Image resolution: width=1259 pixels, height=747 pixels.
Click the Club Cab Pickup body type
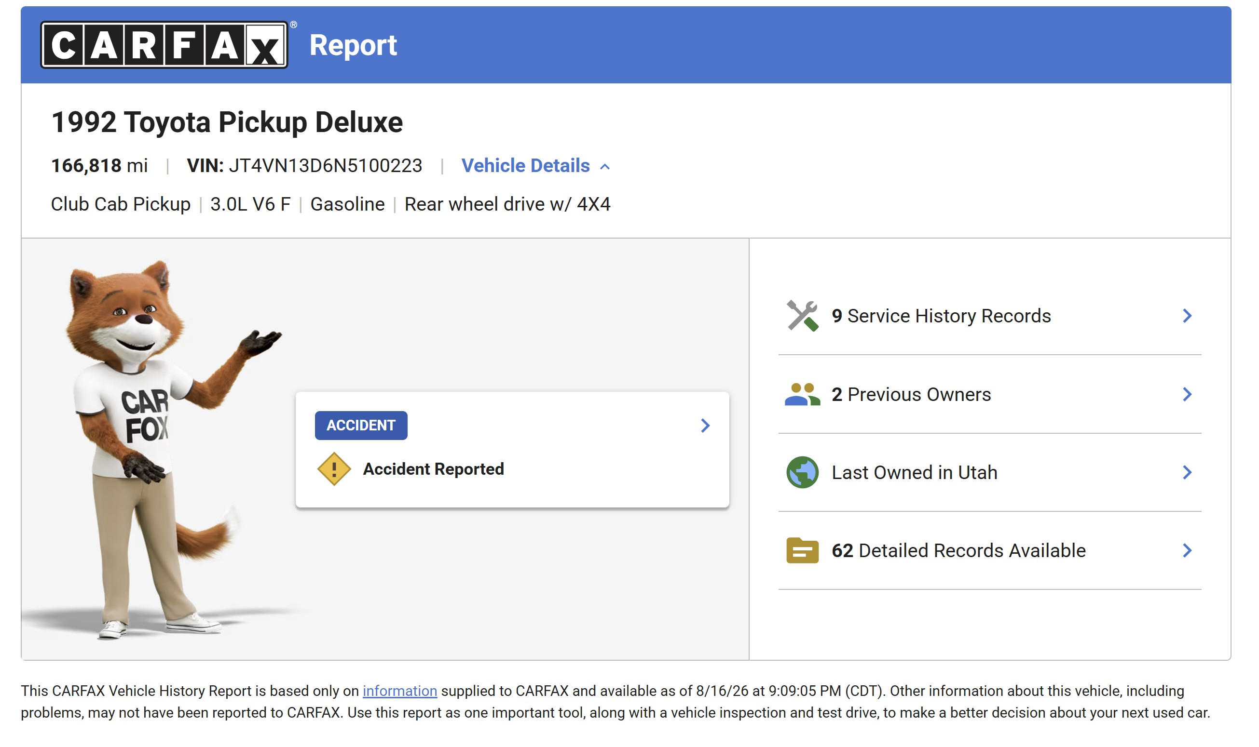(121, 204)
